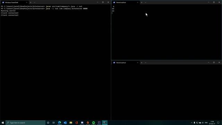Switch the ENG input language indicator
Image resolution: width=222 pixels, height=125 pixels.
pyautogui.click(x=206, y=123)
